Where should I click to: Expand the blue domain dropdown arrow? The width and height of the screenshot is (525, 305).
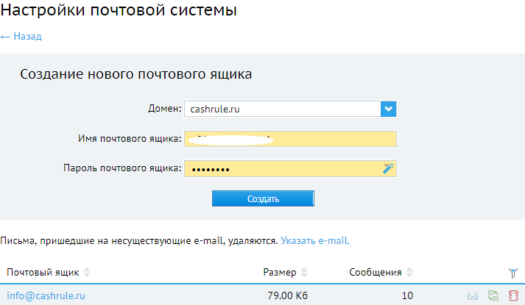point(388,109)
